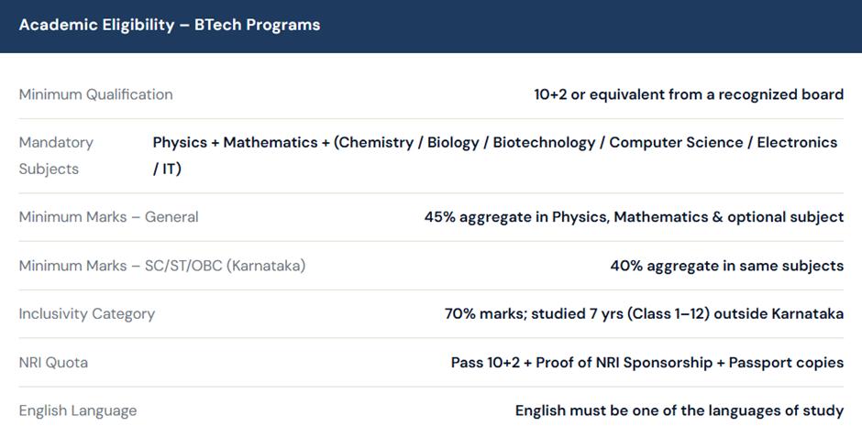Select the NRI Quota label
Screen dimensions: 862x448
coord(53,363)
